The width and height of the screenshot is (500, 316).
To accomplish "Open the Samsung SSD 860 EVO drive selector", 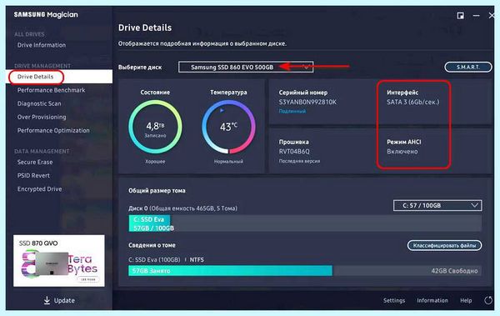I will click(x=246, y=67).
